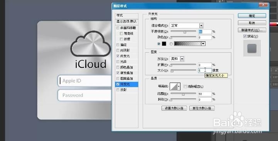Uncheck the 渐变叠加 checkbox
Viewport: 278px width, 141px height.
[118, 73]
